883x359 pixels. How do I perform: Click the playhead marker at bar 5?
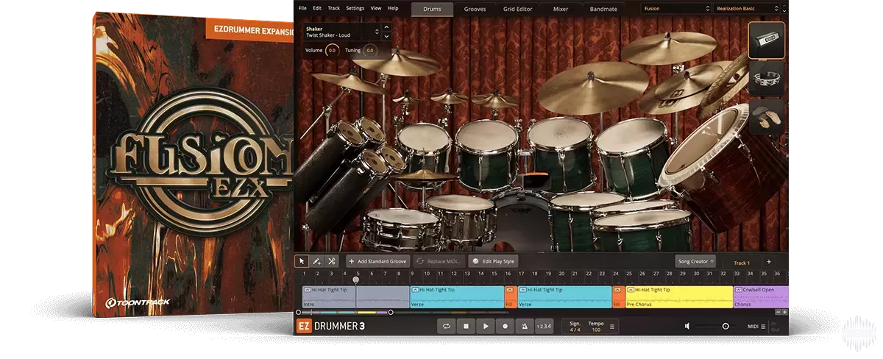pyautogui.click(x=356, y=280)
